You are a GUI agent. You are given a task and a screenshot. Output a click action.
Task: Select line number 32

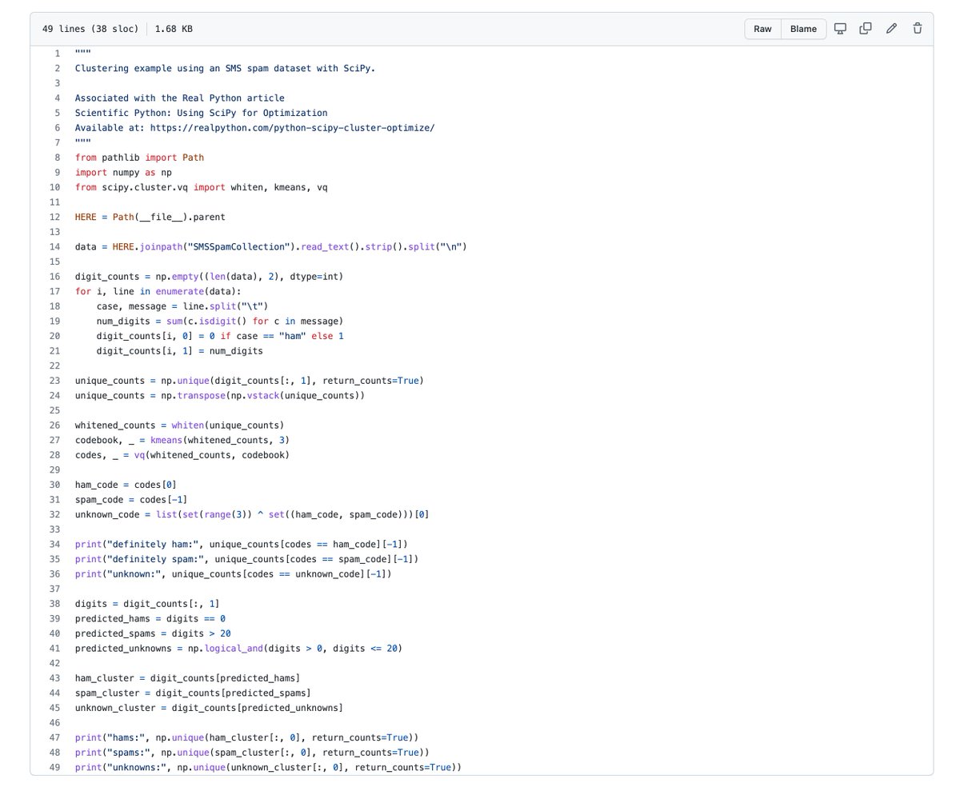[x=55, y=514]
